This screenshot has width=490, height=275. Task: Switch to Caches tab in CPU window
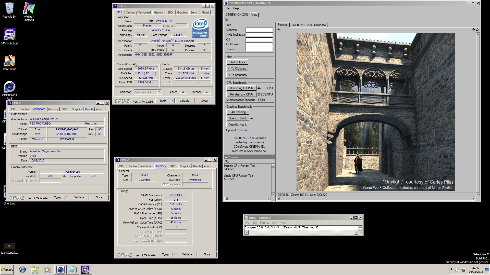(130, 12)
